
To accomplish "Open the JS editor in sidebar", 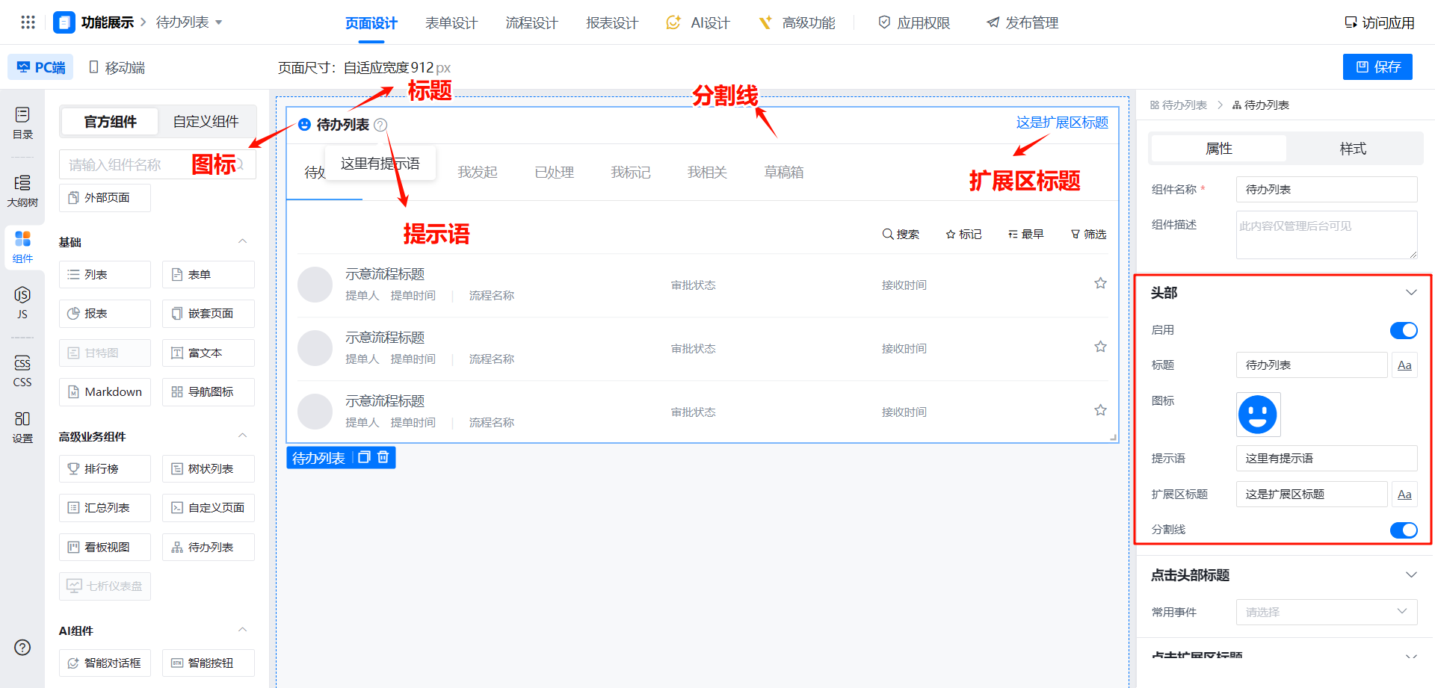I will [x=22, y=302].
